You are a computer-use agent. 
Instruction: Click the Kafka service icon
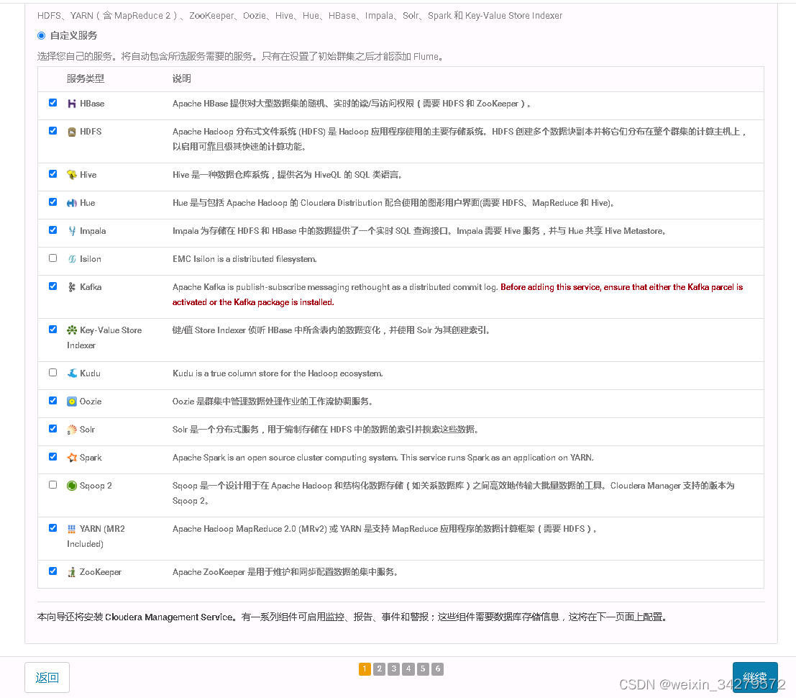coord(72,287)
